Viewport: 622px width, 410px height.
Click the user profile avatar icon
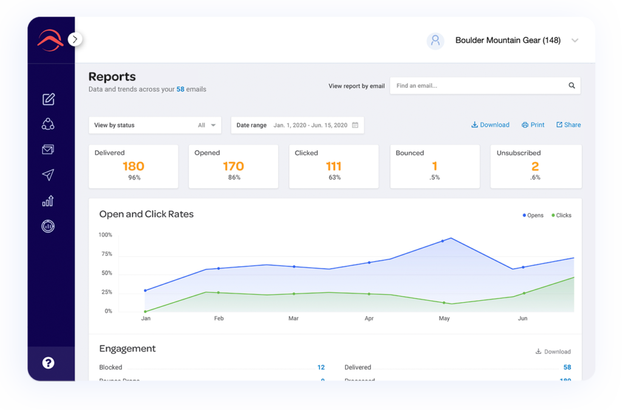[x=435, y=41]
